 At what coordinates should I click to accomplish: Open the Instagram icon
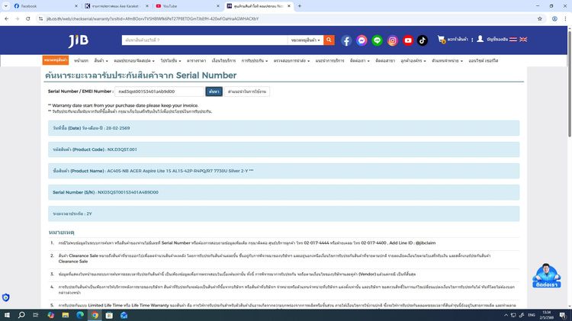point(392,40)
